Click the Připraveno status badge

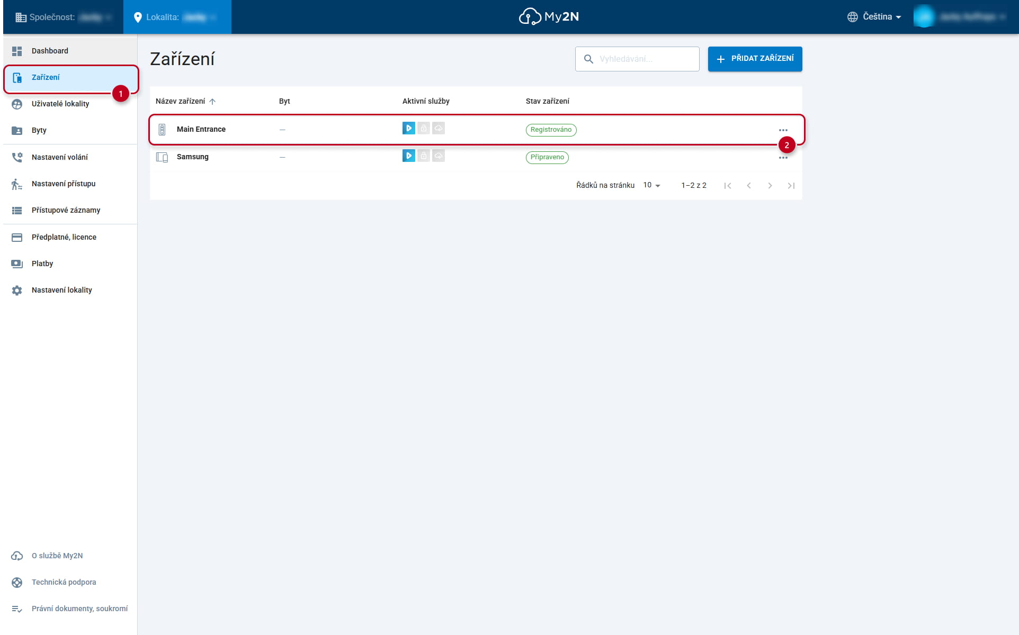(547, 157)
